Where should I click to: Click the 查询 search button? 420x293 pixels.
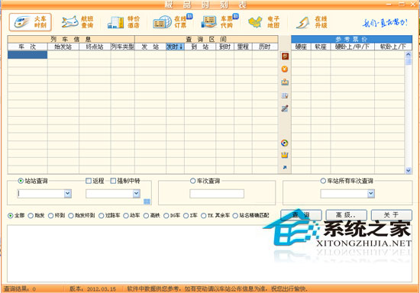point(301,215)
